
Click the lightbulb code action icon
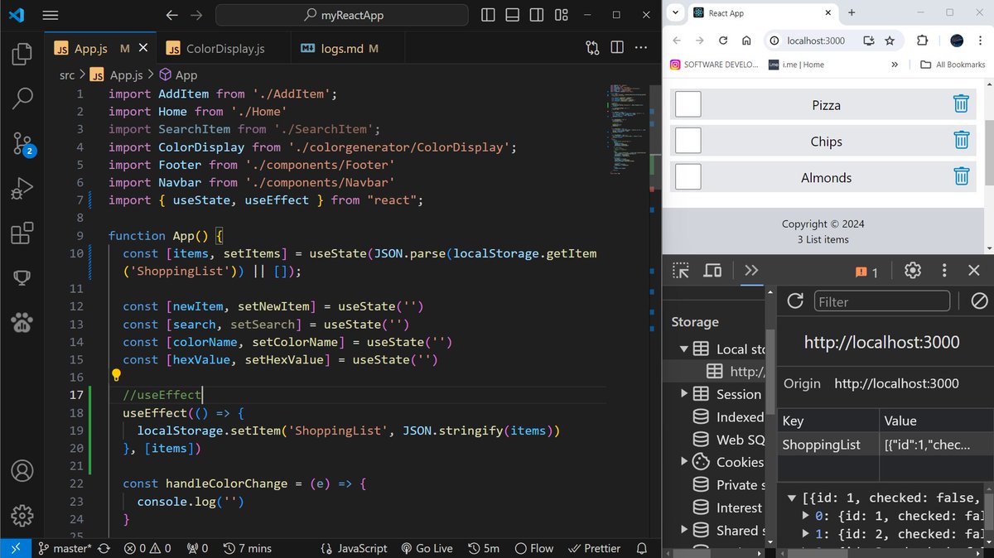point(117,376)
